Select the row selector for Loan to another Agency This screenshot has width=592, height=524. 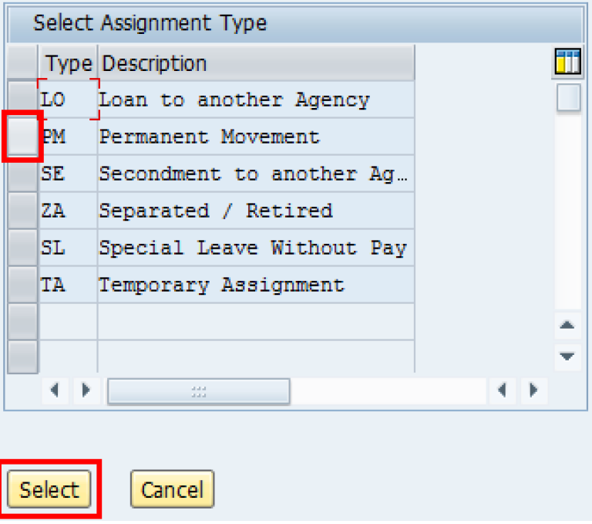click(22, 100)
